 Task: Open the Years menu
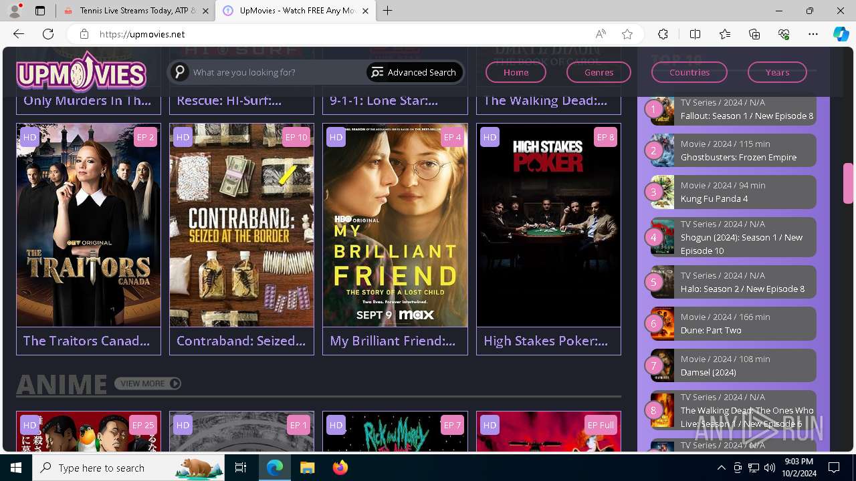click(777, 72)
